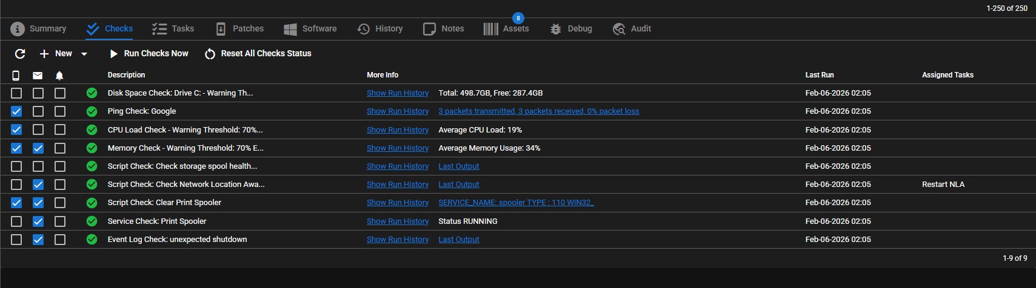This screenshot has width=1036, height=288.
Task: Sort by the Description column header
Action: [127, 75]
